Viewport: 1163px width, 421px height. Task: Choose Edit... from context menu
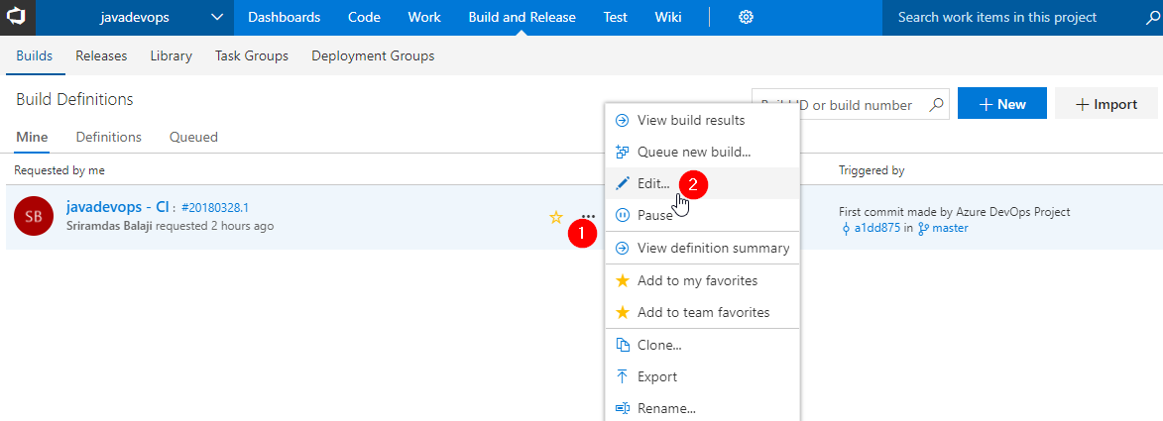tap(702, 183)
